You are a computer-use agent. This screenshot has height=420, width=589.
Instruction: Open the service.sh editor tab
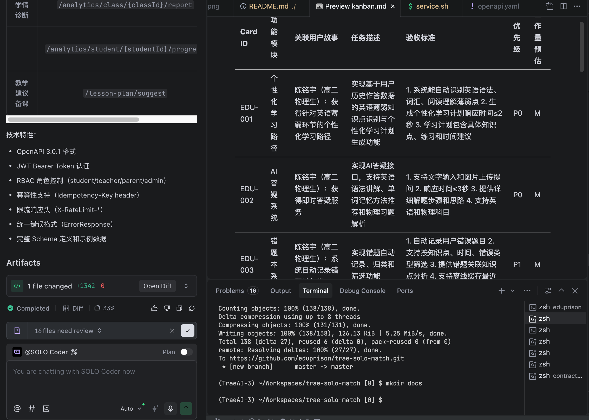pos(432,6)
